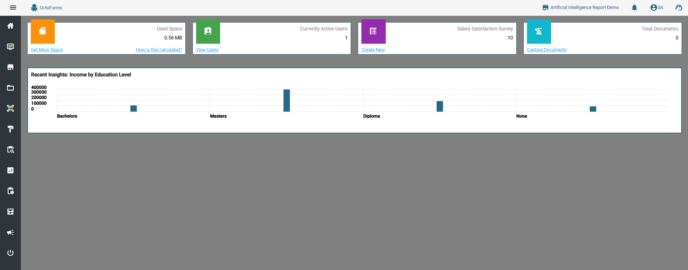The width and height of the screenshot is (688, 270).
Task: Click the Total Documents label
Action: (x=660, y=29)
